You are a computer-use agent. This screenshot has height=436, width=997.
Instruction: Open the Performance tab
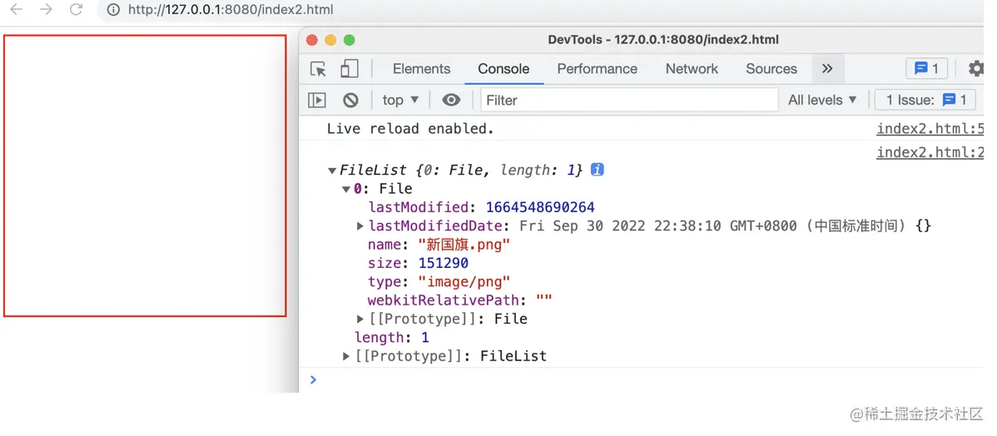tap(597, 68)
